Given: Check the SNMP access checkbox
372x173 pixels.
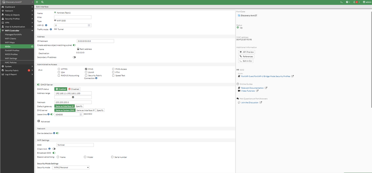Looking at the screenshot, I should coord(86,72).
